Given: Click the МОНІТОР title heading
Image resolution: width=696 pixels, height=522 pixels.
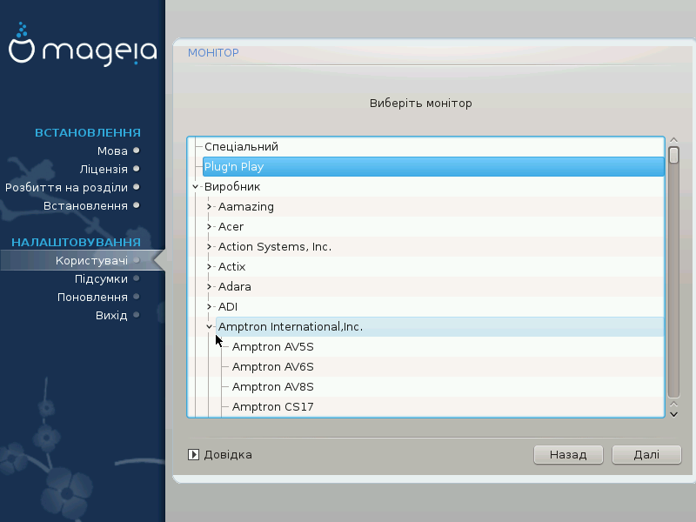Looking at the screenshot, I should point(213,53).
